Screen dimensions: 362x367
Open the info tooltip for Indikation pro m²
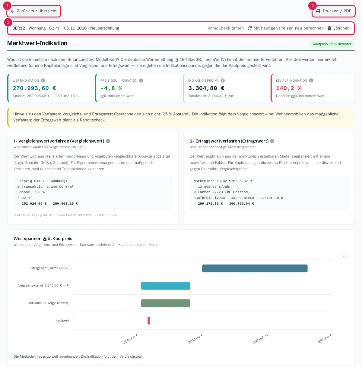pyautogui.click(x=223, y=80)
